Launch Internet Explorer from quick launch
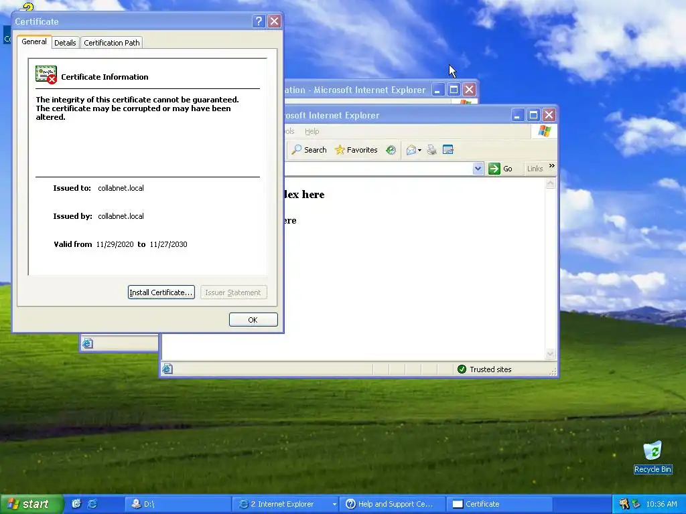The width and height of the screenshot is (686, 514). 92,503
